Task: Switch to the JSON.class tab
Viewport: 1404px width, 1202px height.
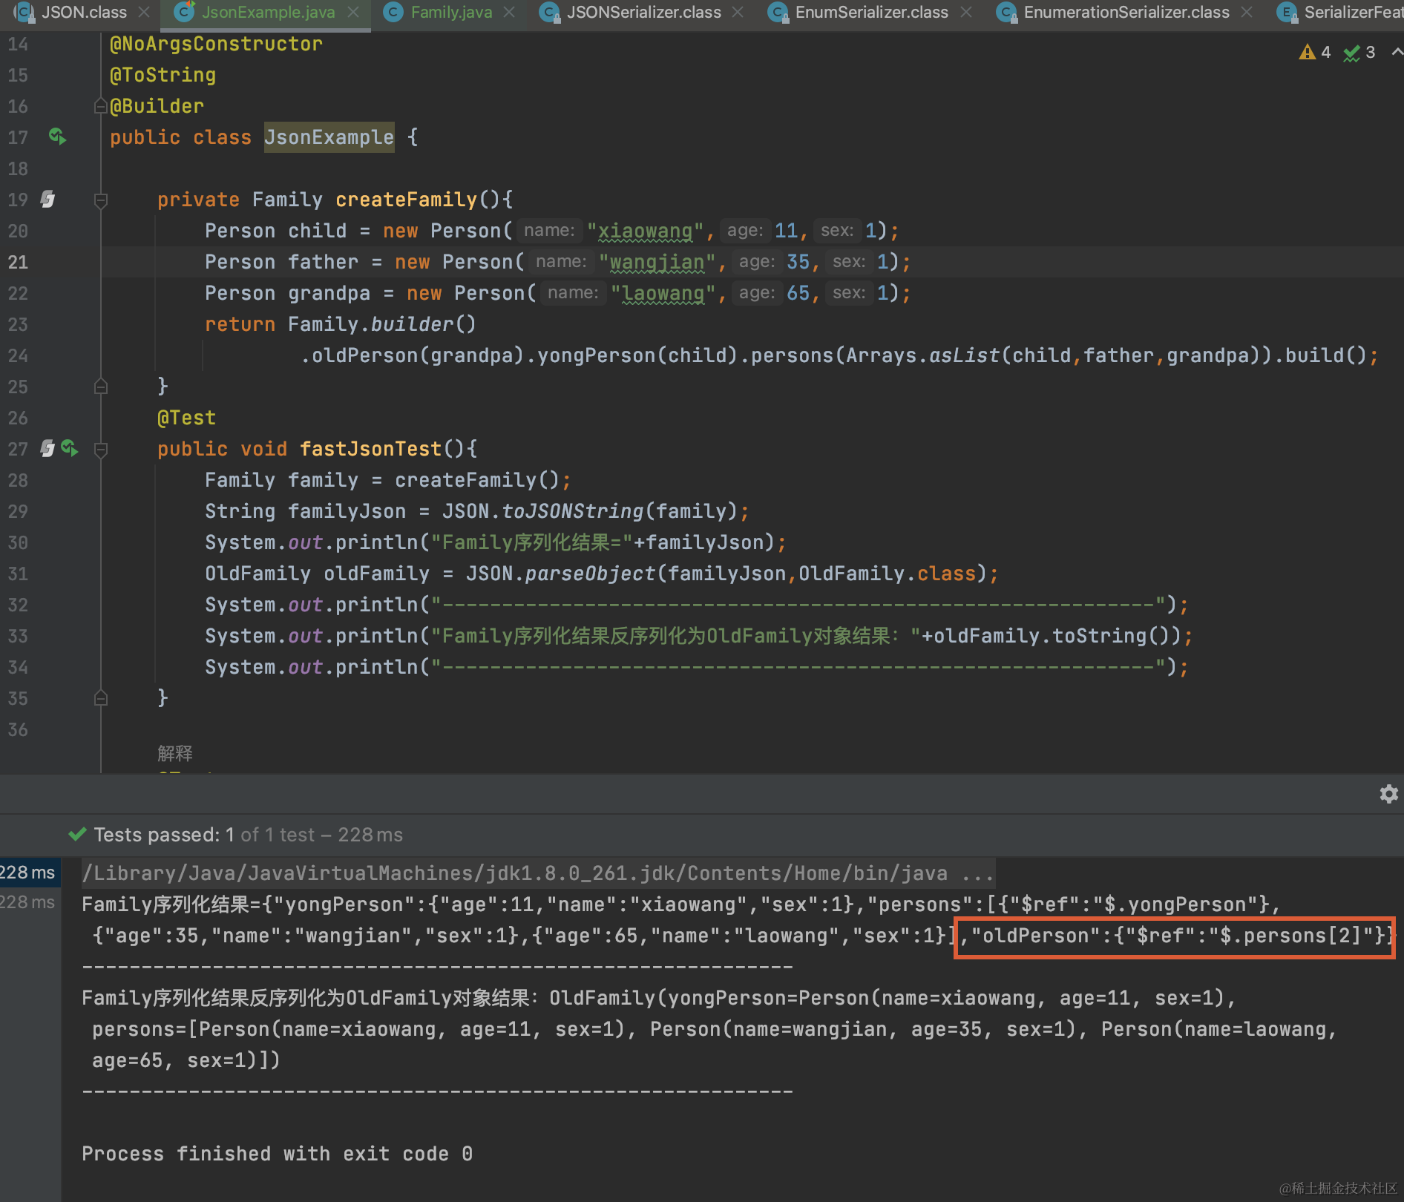Action: (83, 13)
